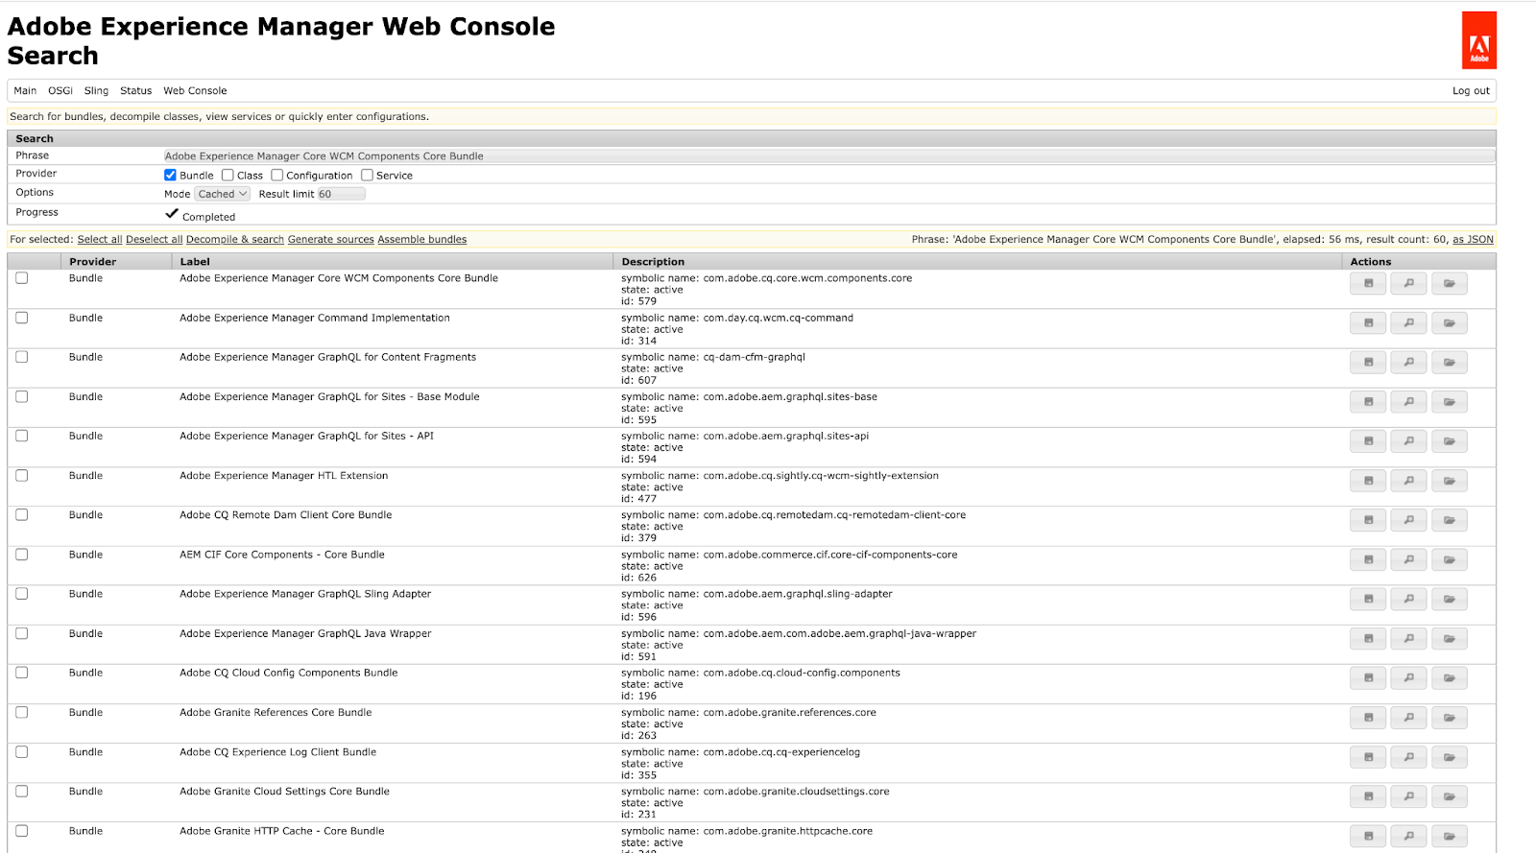1536x853 pixels.
Task: Click magnifier icon for GraphQL Sites Base Module
Action: (1408, 402)
